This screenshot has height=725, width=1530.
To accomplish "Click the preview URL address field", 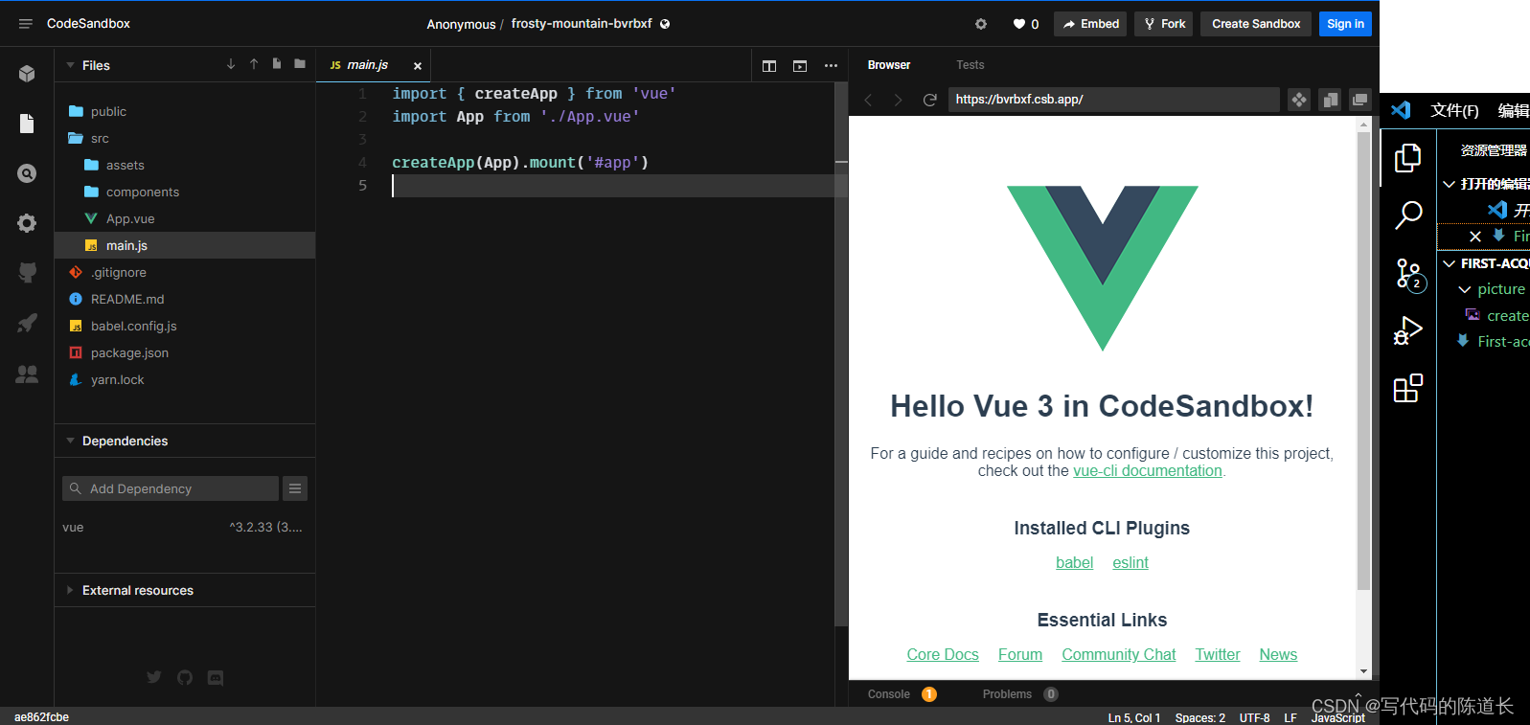I will 1113,100.
